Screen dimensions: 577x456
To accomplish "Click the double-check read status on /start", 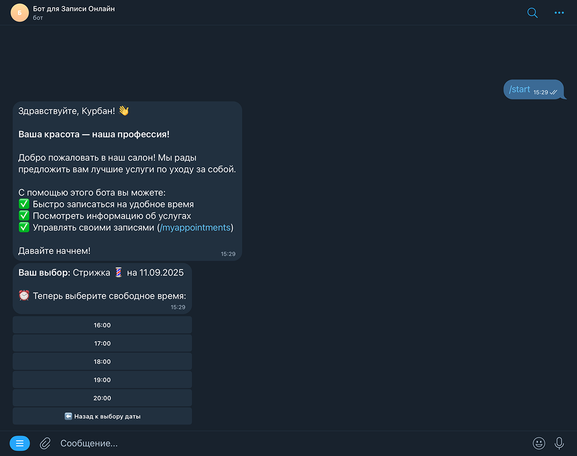I will click(553, 93).
